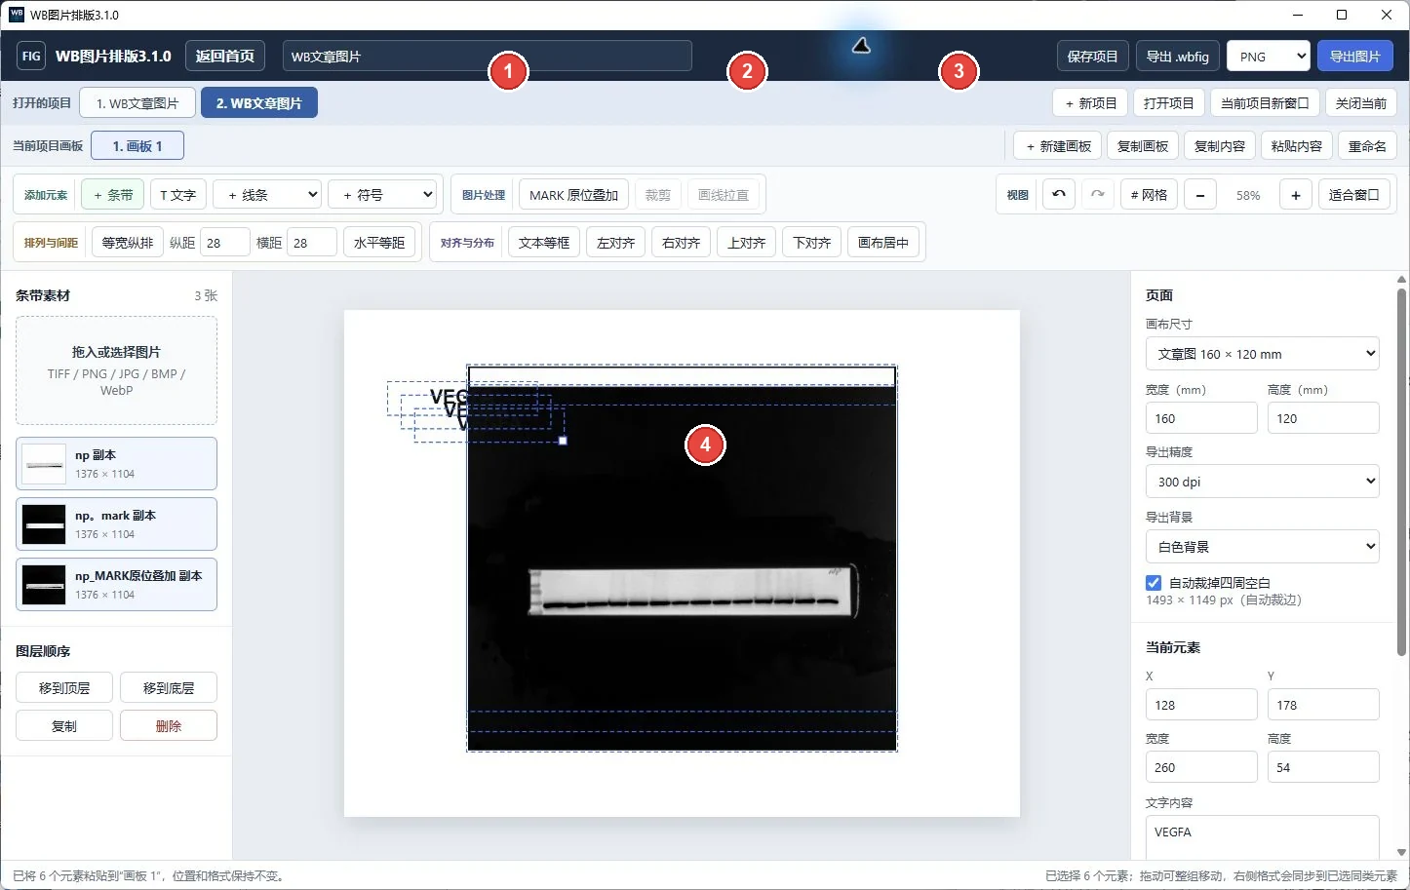Click the 删除 delete button

click(169, 726)
